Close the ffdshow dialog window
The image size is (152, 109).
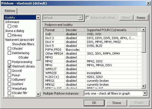[x=148, y=3]
